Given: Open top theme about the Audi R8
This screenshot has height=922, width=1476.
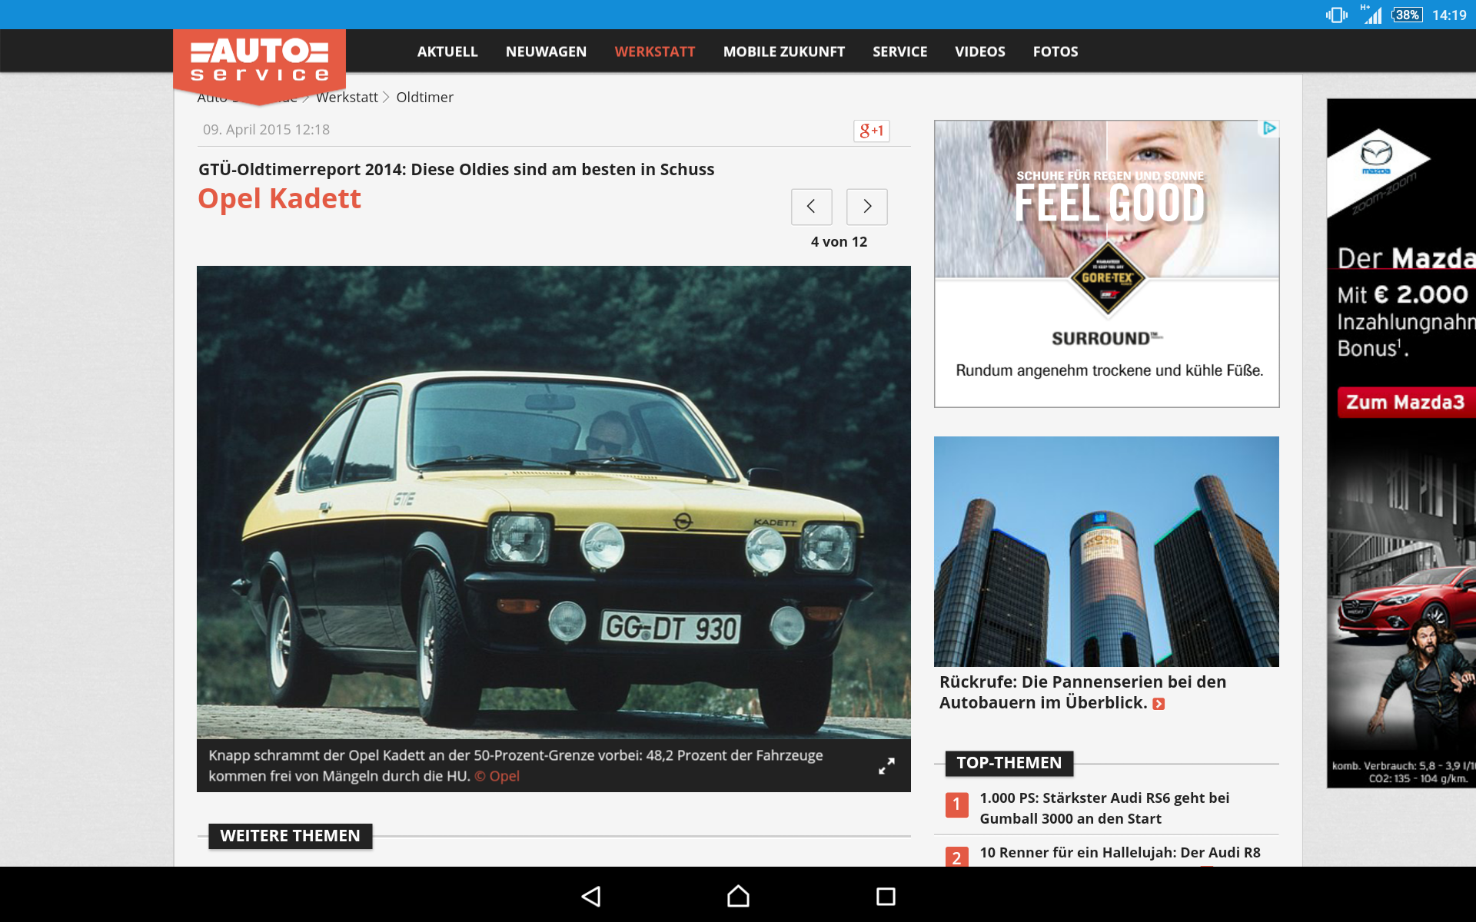Looking at the screenshot, I should tap(1120, 853).
